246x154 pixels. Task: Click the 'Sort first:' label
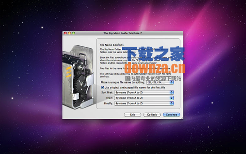[x=107, y=93]
